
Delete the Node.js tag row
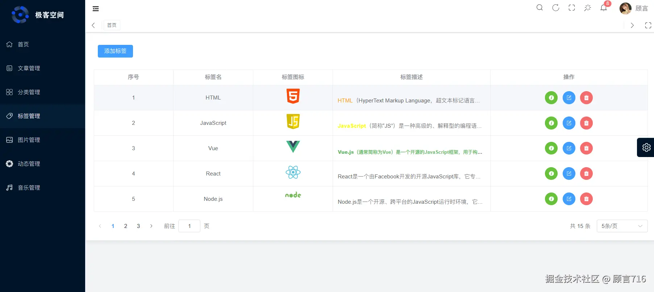pyautogui.click(x=586, y=199)
